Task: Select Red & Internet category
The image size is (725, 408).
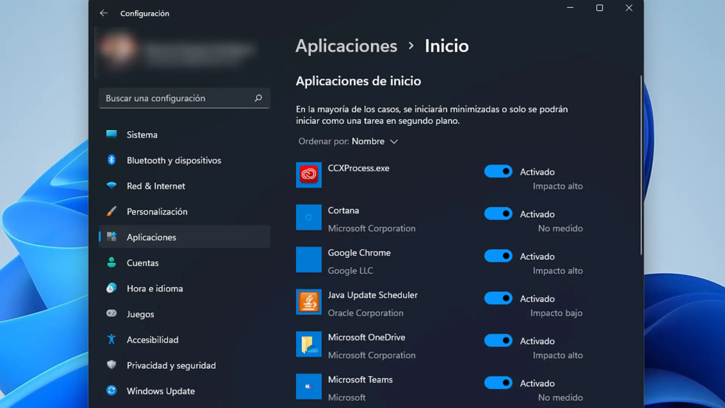Action: (x=156, y=186)
